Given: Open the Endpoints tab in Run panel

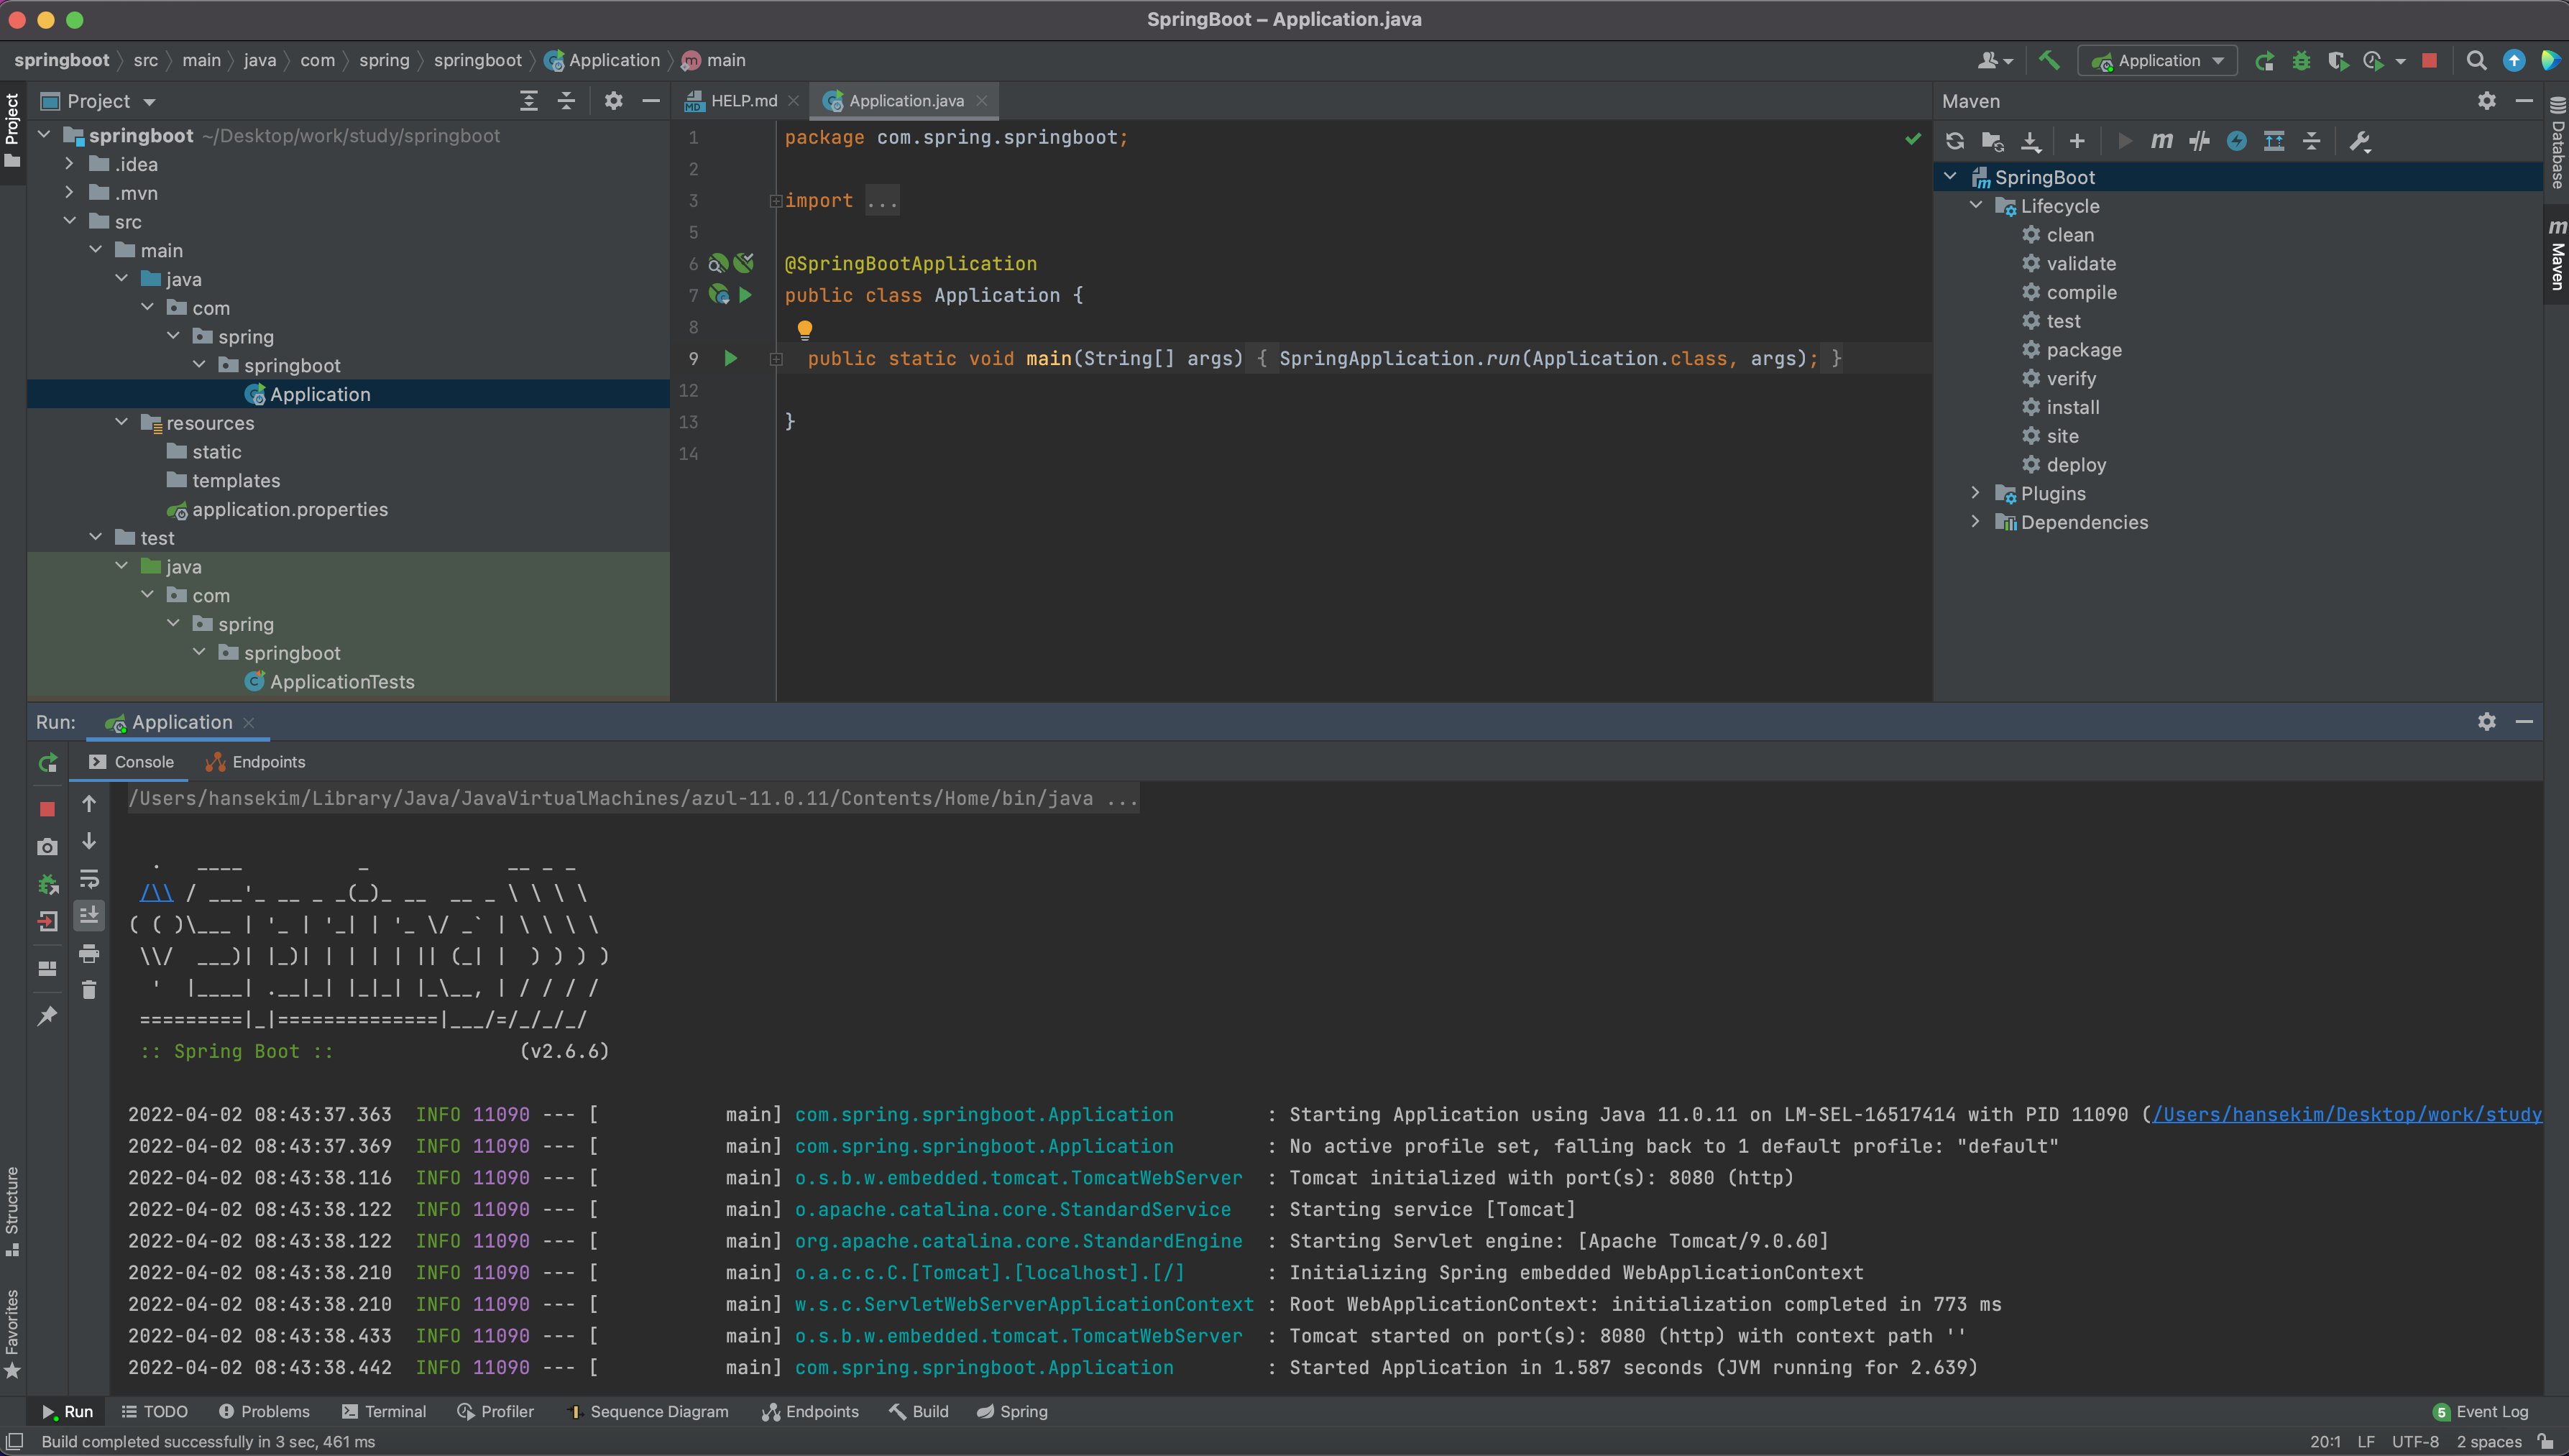Looking at the screenshot, I should click(x=256, y=762).
